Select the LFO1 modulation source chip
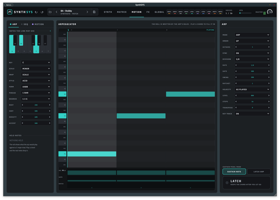Viewport: 280px width, 200px height. tap(192, 12)
